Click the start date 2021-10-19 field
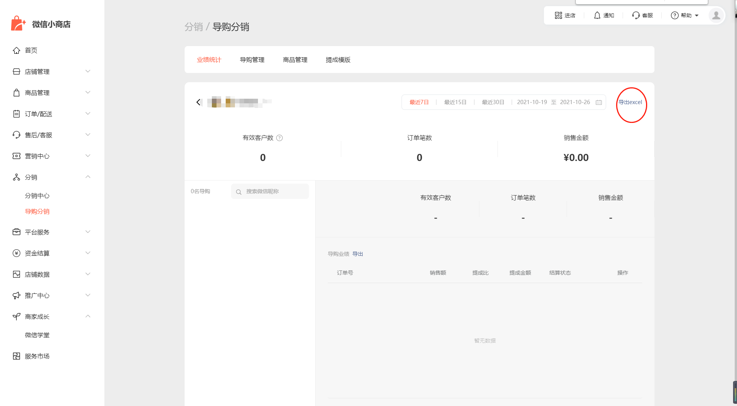 tap(532, 102)
